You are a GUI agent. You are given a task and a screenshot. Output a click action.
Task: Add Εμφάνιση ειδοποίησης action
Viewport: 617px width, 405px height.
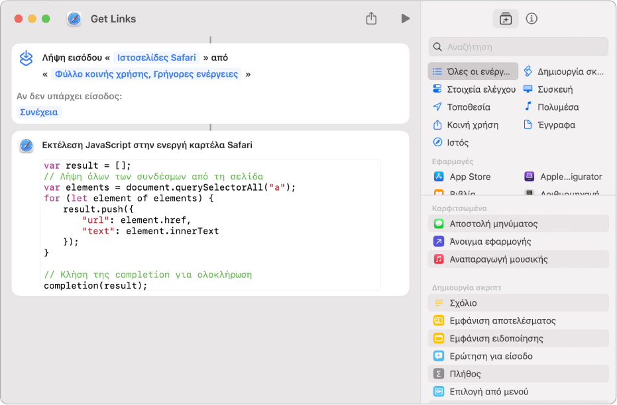pos(518,338)
